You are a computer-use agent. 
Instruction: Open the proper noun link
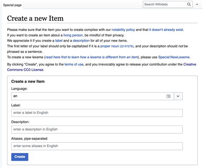[x=110, y=46]
